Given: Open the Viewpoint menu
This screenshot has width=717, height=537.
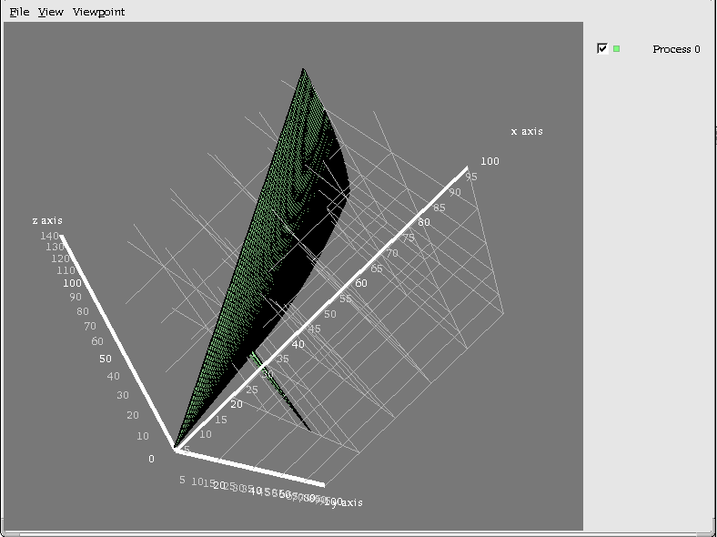Looking at the screenshot, I should tap(98, 12).
